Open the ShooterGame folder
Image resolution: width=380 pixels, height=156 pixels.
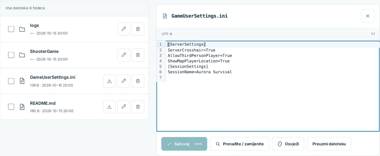click(44, 51)
